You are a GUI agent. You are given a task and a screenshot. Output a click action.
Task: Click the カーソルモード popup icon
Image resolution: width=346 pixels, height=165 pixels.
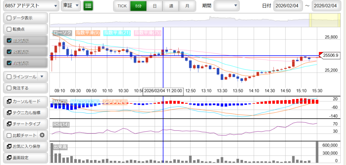pos(9,101)
